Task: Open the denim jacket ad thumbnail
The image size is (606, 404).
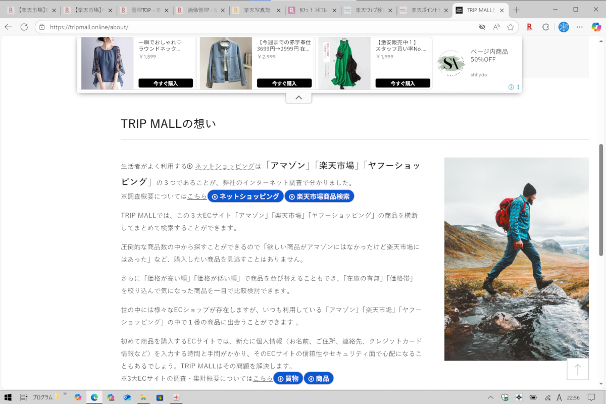Action: 226,63
